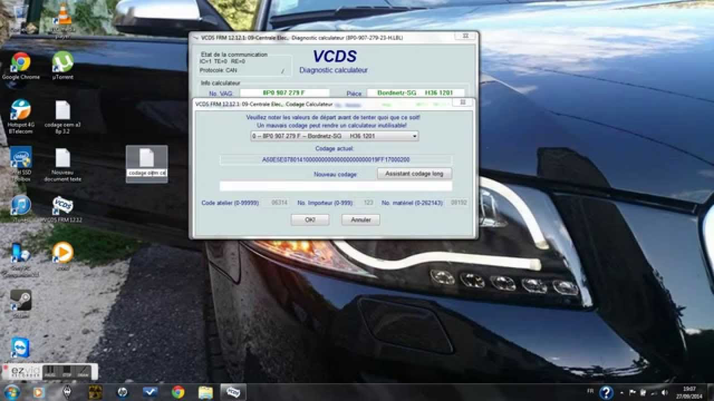
Task: Pause the ezvid recording
Action: pyautogui.click(x=51, y=371)
